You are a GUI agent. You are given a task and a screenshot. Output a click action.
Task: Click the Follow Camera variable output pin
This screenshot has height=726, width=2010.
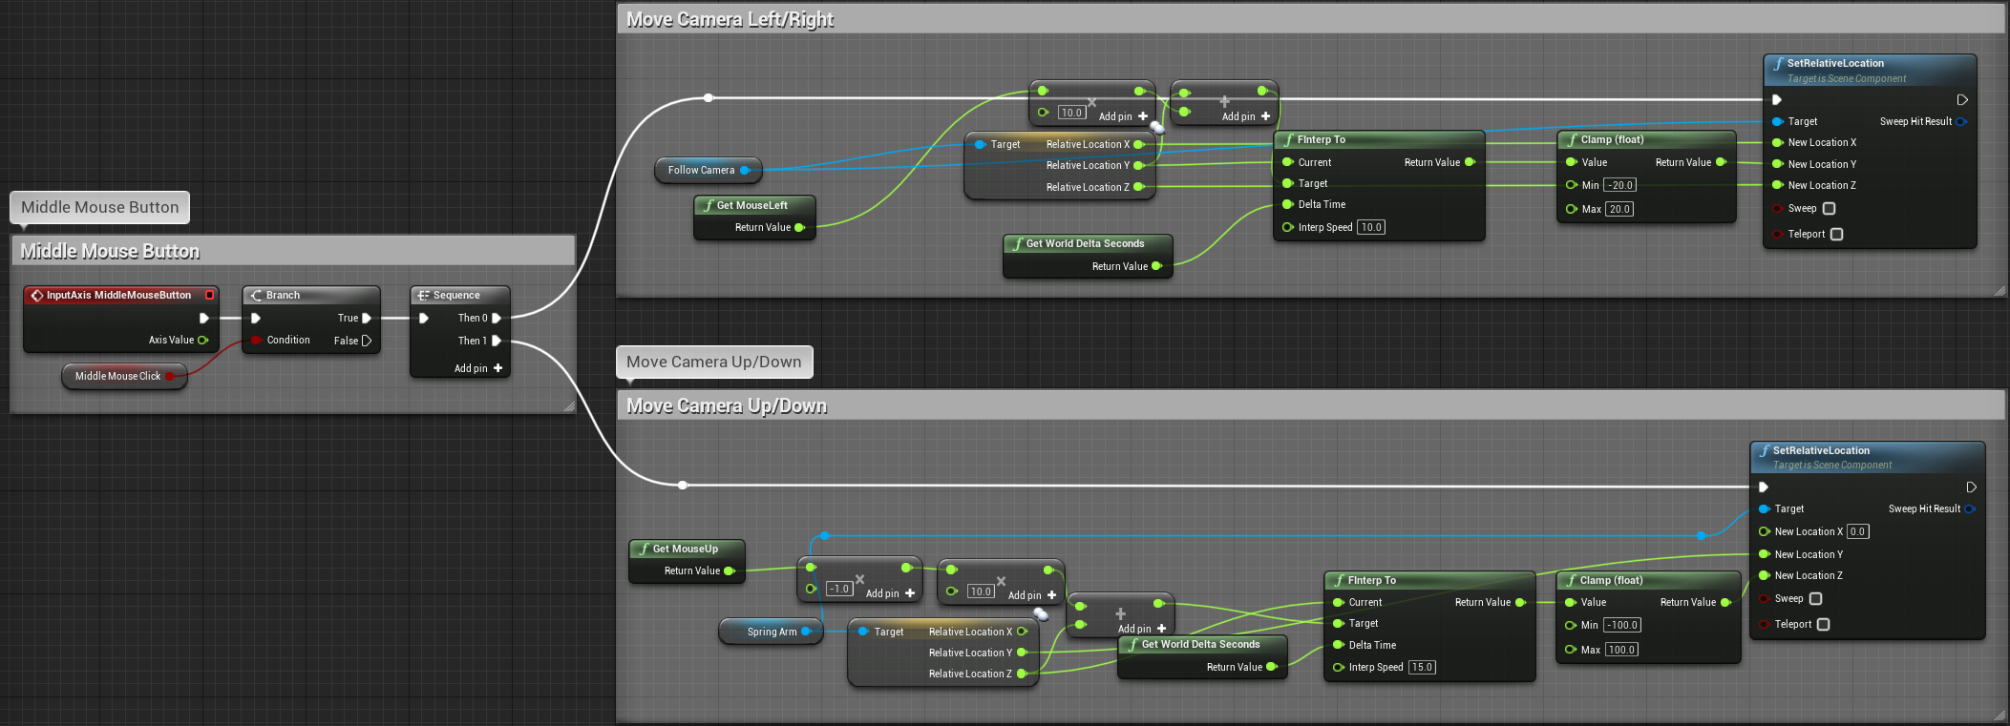coord(745,171)
